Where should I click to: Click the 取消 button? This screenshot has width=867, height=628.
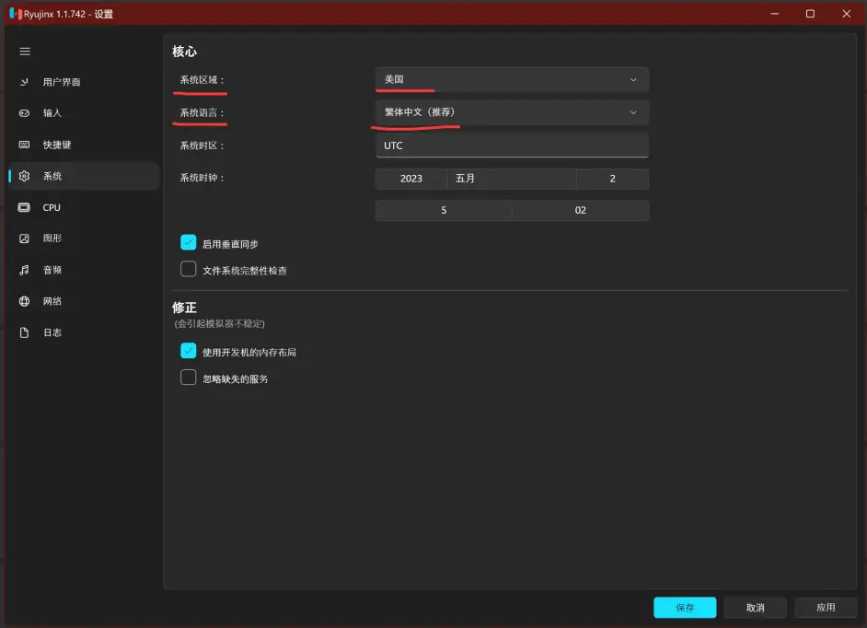[756, 608]
